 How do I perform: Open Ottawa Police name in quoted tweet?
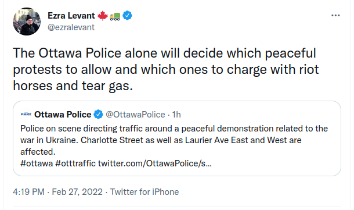click(63, 115)
